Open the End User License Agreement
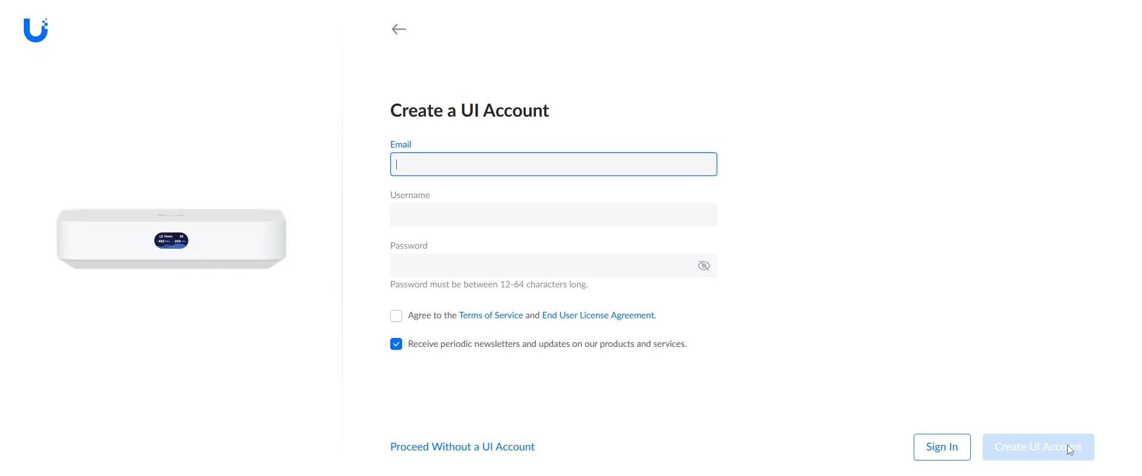1142x476 pixels. tap(598, 315)
